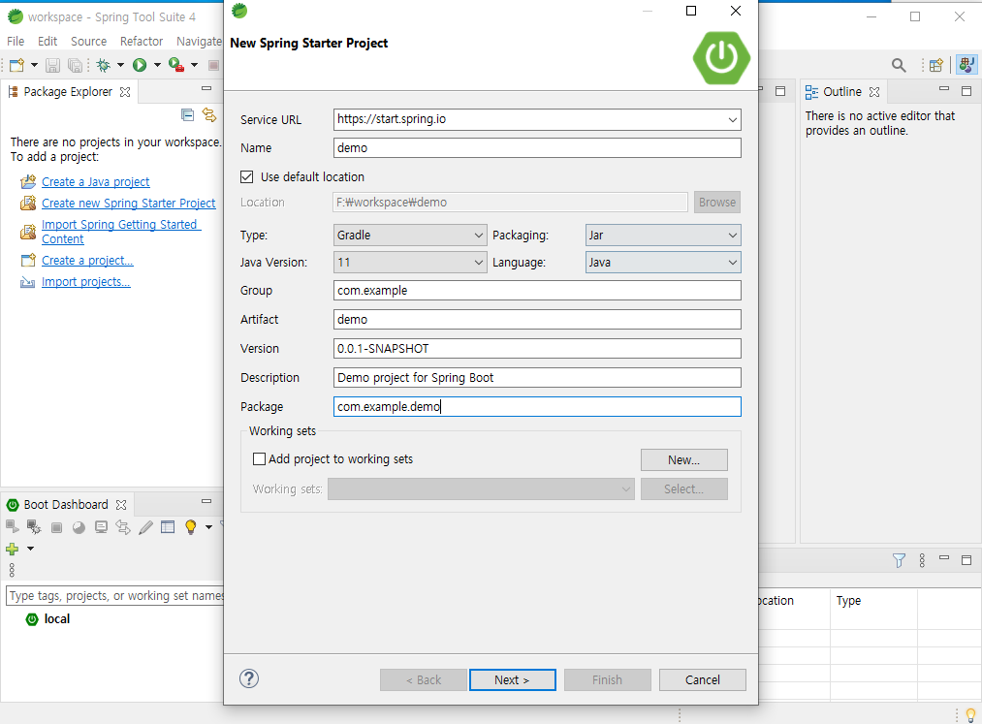Viewport: 982px width, 724px height.
Task: Open the Service URL dropdown
Action: point(732,119)
